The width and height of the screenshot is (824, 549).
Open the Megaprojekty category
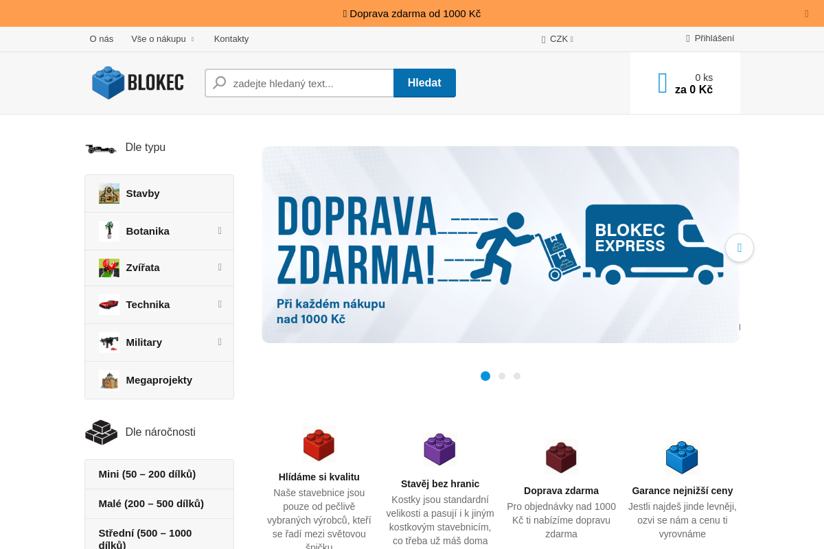coord(159,380)
